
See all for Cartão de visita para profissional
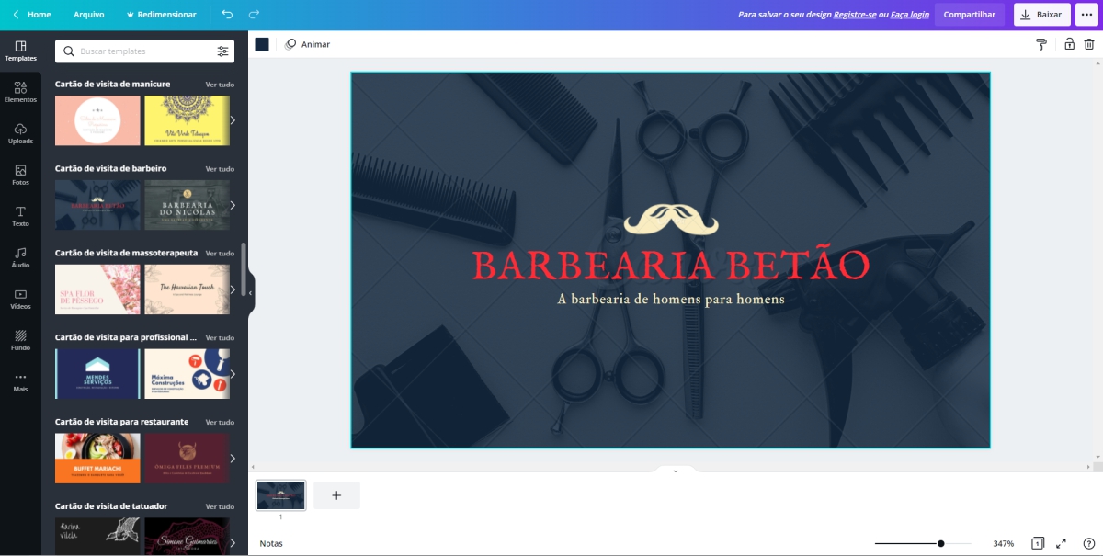tap(220, 338)
